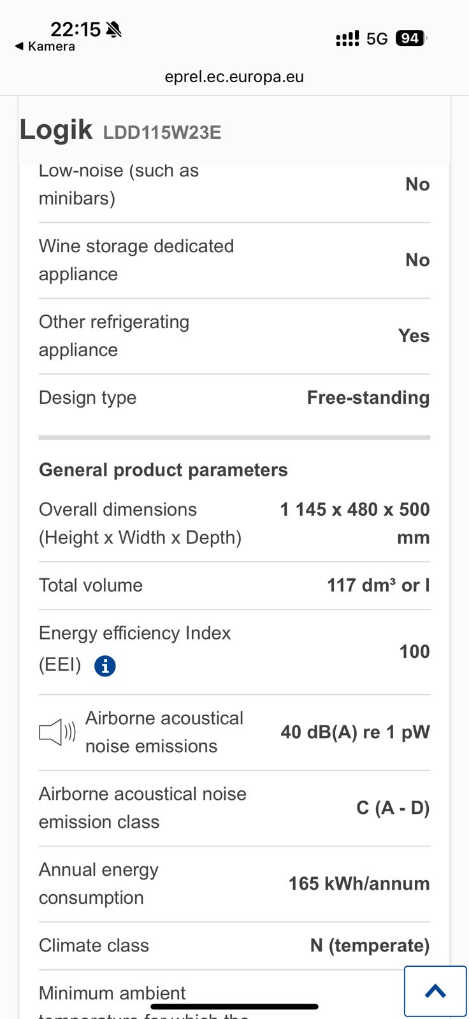Tap the General product parameters heading

point(163,470)
